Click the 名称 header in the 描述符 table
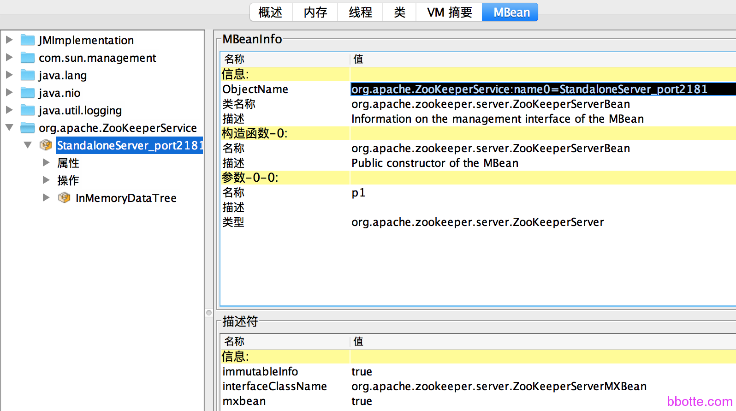 234,341
